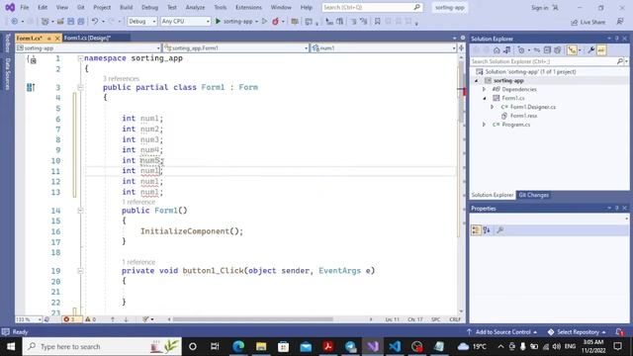Switch to Form1.cs [Design] tab
Screen dimensions: 633x356
(87, 38)
